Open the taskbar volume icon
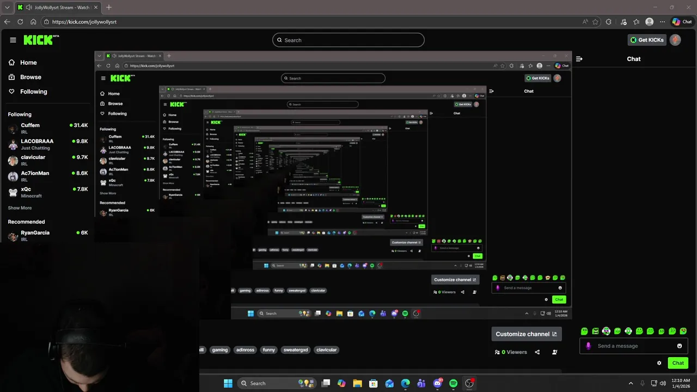 point(663,383)
